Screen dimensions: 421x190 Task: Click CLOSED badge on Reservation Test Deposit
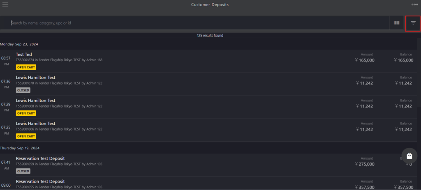tap(23, 171)
